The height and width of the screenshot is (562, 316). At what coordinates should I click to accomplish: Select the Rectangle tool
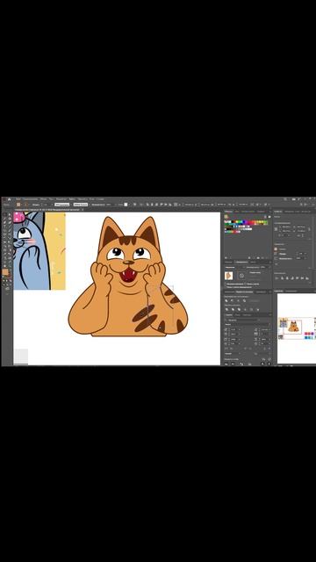point(4,230)
